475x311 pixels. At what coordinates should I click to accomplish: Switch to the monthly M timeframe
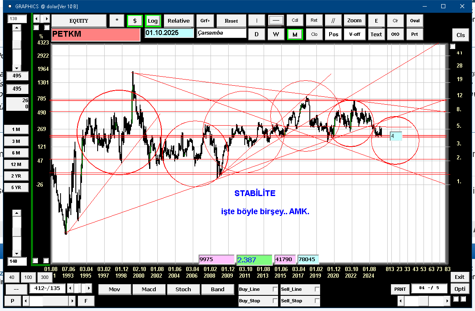point(295,34)
